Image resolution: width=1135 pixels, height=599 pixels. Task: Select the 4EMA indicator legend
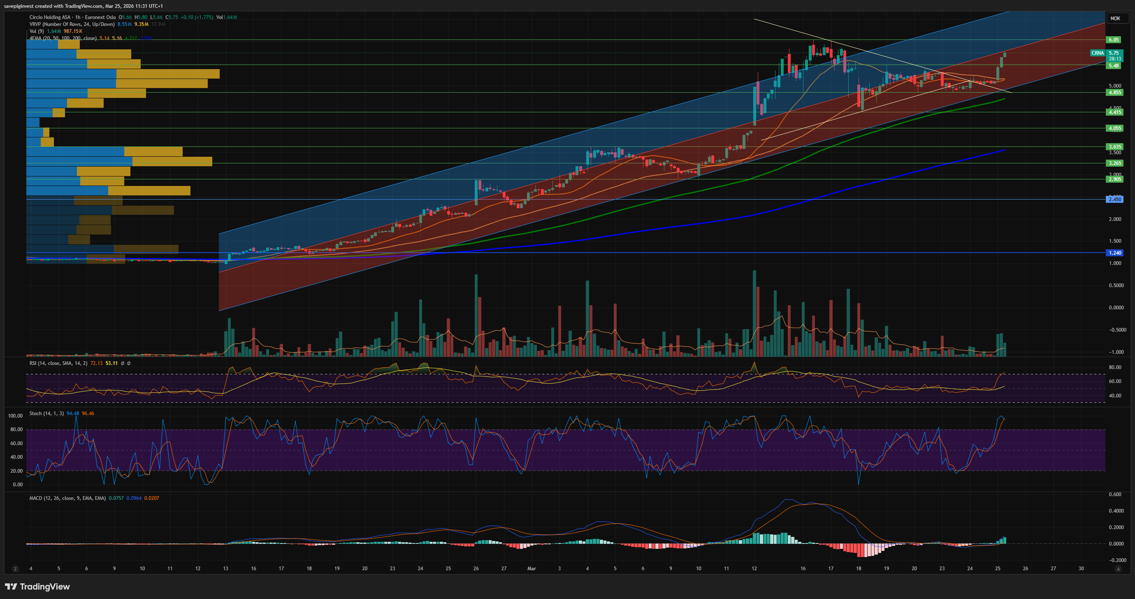63,38
